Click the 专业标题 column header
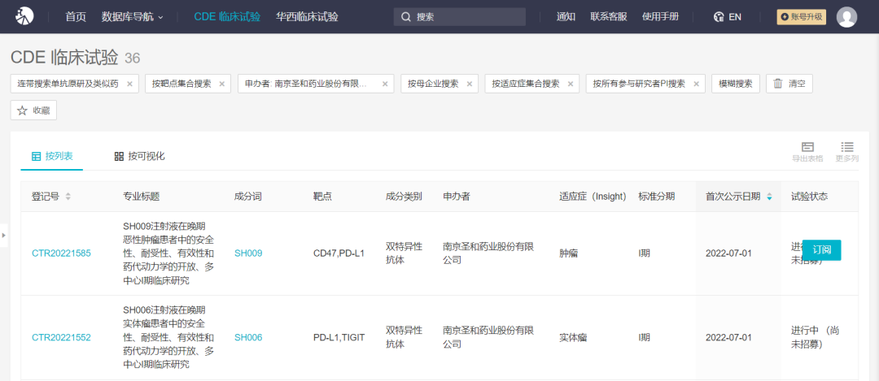This screenshot has width=879, height=381. click(x=142, y=197)
